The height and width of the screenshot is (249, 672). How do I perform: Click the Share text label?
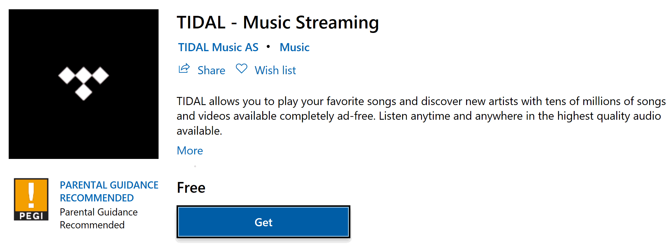[x=211, y=70]
